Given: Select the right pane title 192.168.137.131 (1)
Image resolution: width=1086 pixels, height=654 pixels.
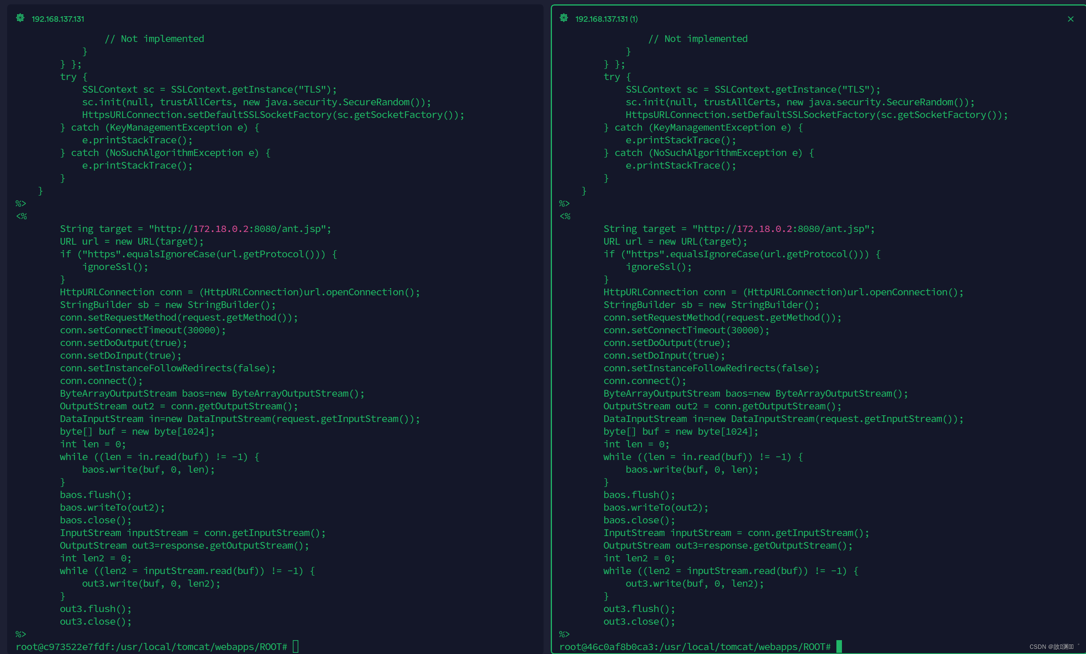Looking at the screenshot, I should tap(606, 19).
